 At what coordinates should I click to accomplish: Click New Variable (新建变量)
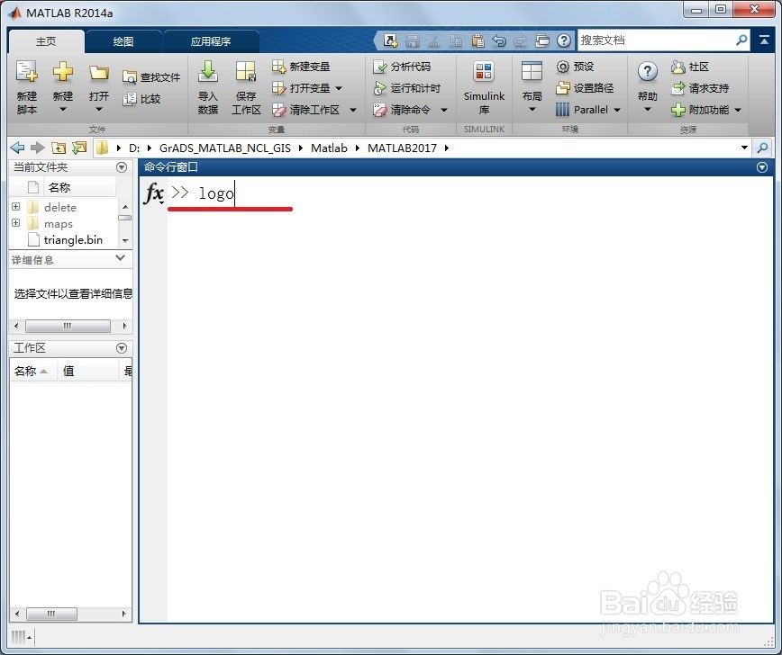(301, 67)
